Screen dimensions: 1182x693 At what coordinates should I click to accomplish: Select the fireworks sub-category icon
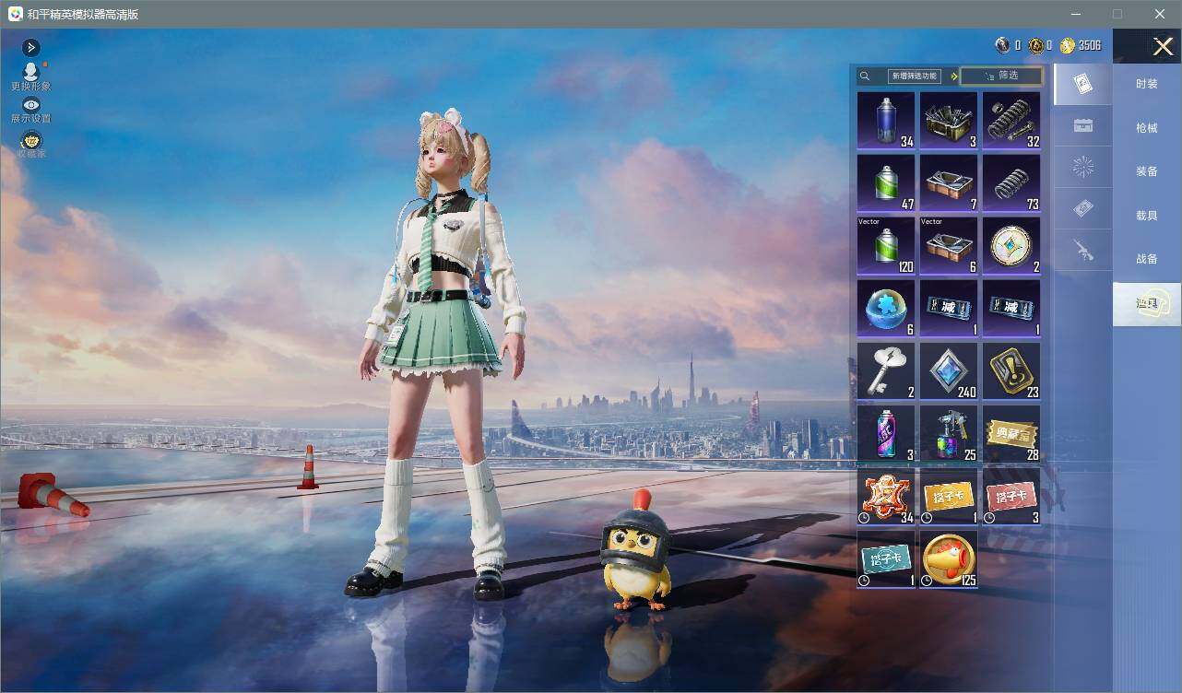[x=1083, y=167]
